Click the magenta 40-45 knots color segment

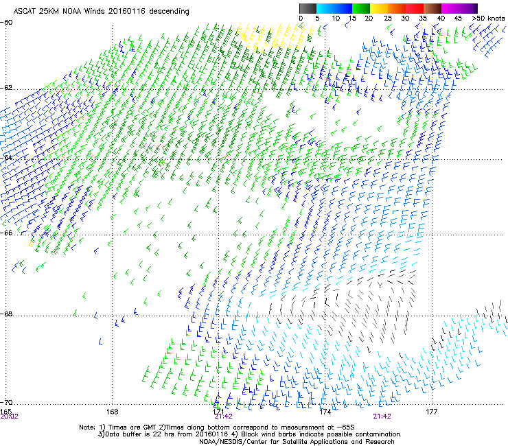[450, 8]
